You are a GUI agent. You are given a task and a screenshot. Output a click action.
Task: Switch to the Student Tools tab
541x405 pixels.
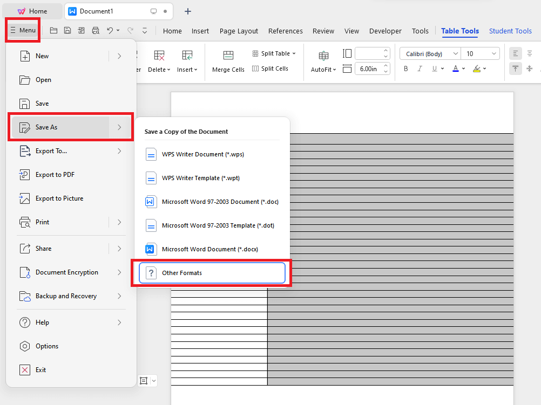click(510, 31)
